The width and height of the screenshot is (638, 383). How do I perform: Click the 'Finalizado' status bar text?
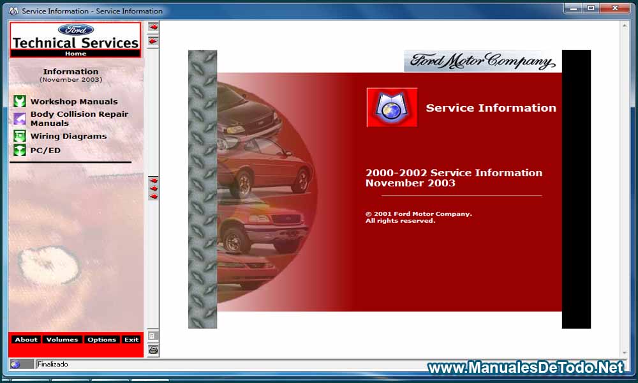52,364
